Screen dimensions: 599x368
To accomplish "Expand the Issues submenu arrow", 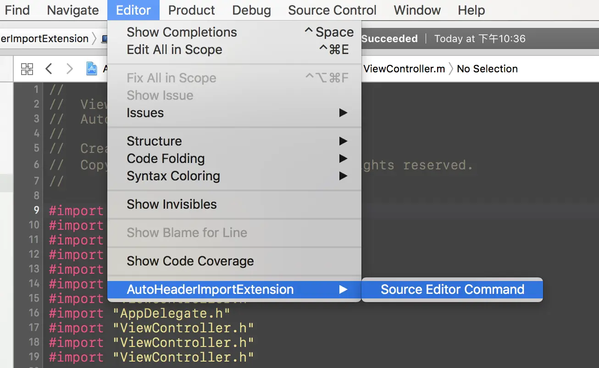I will [x=343, y=113].
